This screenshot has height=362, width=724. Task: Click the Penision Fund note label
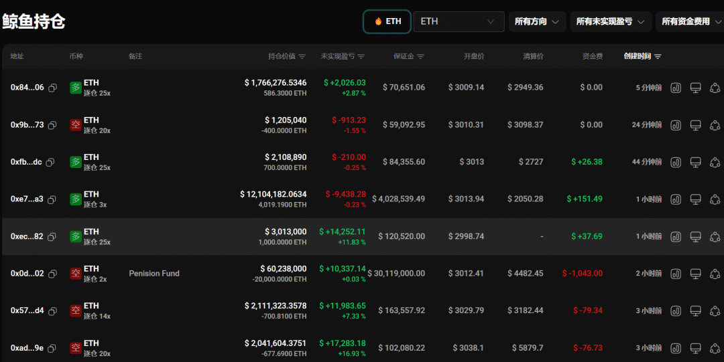tap(154, 274)
